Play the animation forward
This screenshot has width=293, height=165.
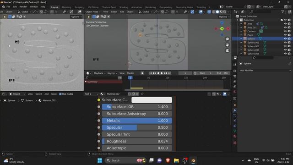tap(162, 73)
